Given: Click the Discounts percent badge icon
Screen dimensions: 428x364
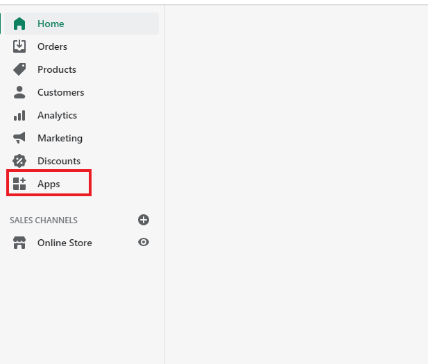Looking at the screenshot, I should pos(19,161).
